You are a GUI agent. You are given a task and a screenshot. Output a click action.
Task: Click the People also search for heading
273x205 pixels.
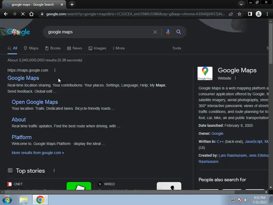click(222, 180)
